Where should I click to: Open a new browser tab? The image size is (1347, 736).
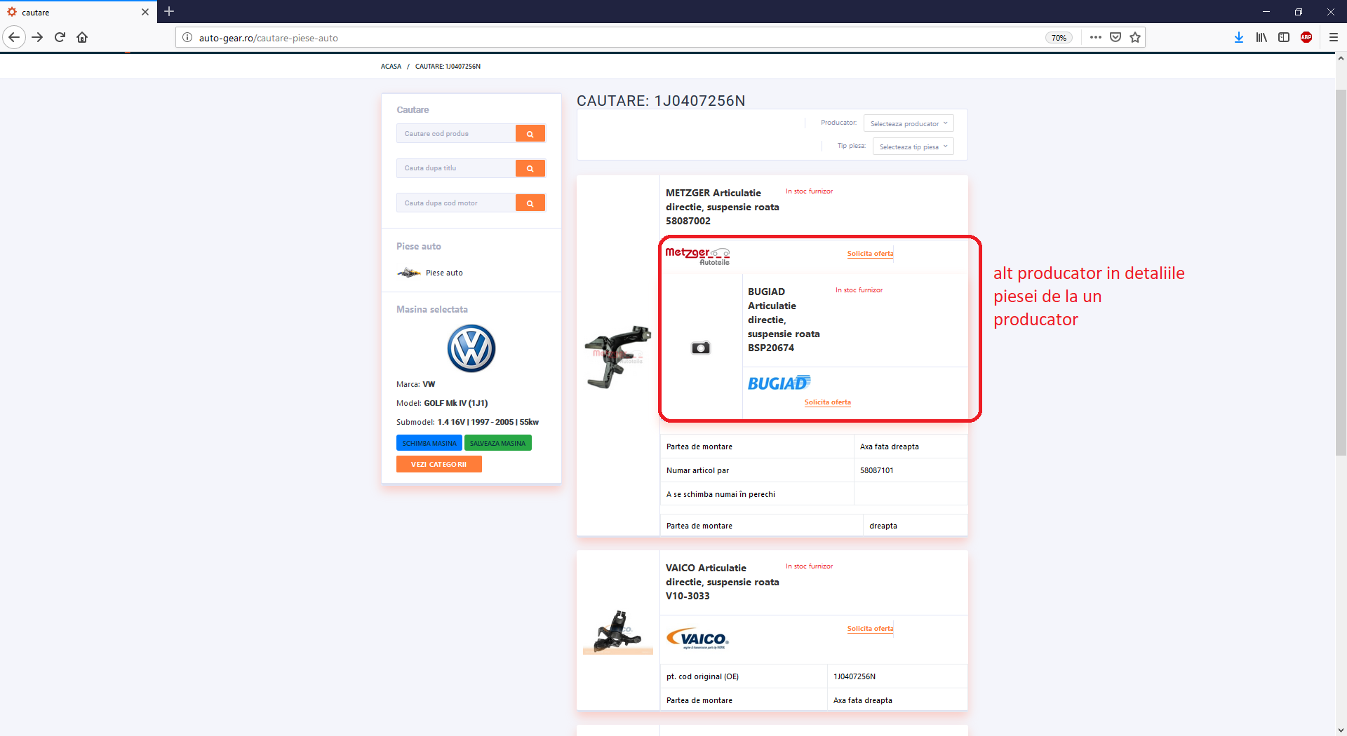point(169,11)
